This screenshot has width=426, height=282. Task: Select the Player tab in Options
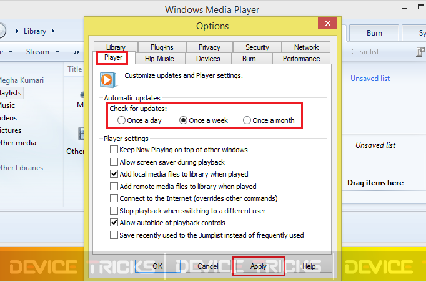click(x=113, y=58)
